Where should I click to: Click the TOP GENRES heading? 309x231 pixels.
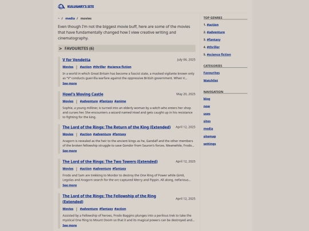pos(213,18)
